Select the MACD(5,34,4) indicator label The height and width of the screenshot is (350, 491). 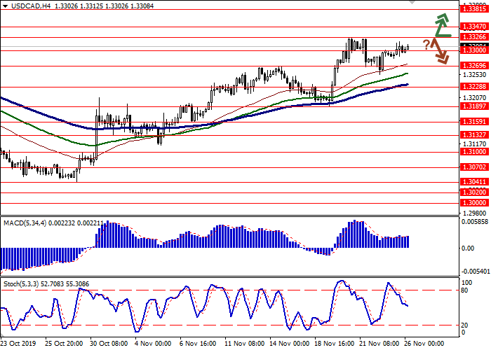(27, 223)
